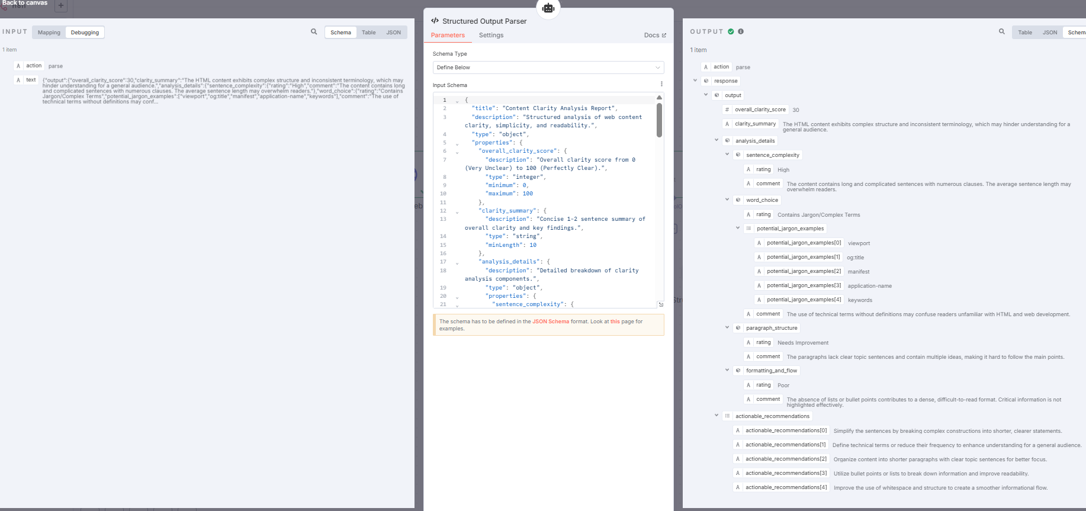This screenshot has height=511, width=1086.
Task: Click the array icon of potential_jargon_examples
Action: click(748, 229)
